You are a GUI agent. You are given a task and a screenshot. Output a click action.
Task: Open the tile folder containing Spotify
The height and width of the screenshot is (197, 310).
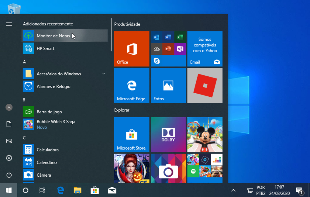tap(205, 168)
